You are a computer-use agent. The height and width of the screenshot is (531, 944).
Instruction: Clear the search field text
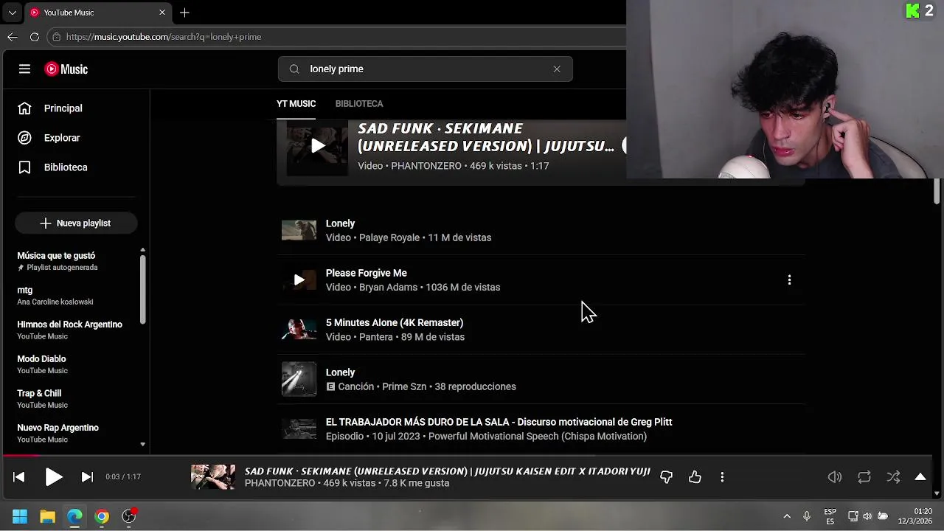point(557,69)
